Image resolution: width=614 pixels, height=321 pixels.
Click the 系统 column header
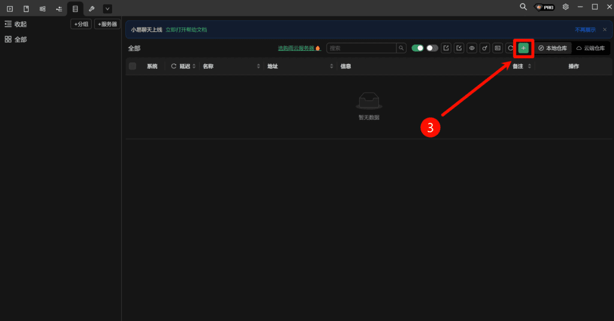pos(152,66)
